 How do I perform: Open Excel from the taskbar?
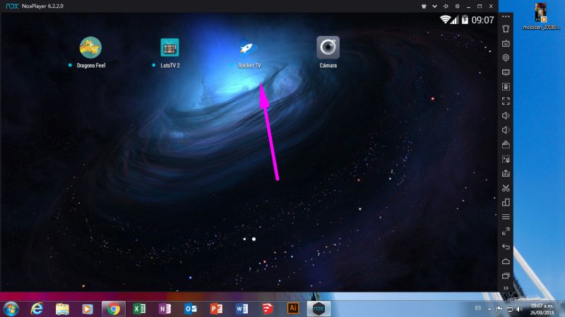pos(139,309)
